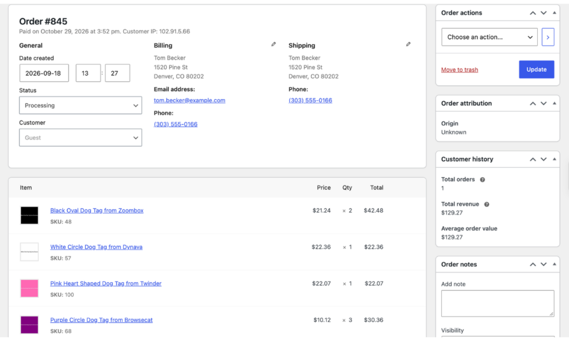Click the white dog tag thumbnail
Screen dimensions: 569x341
pyautogui.click(x=29, y=252)
